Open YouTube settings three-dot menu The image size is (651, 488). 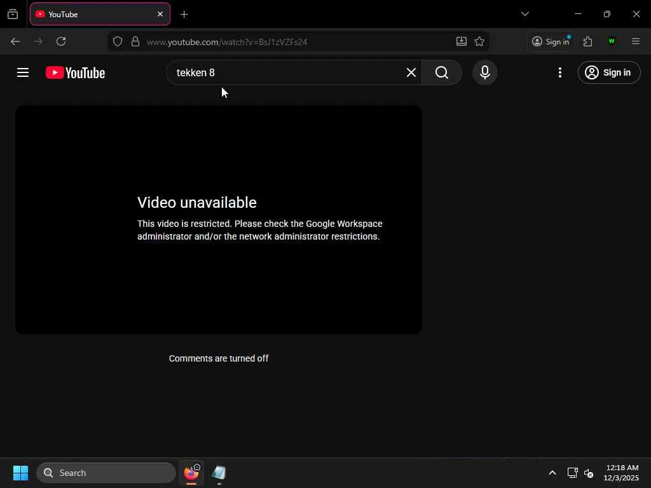pyautogui.click(x=559, y=72)
